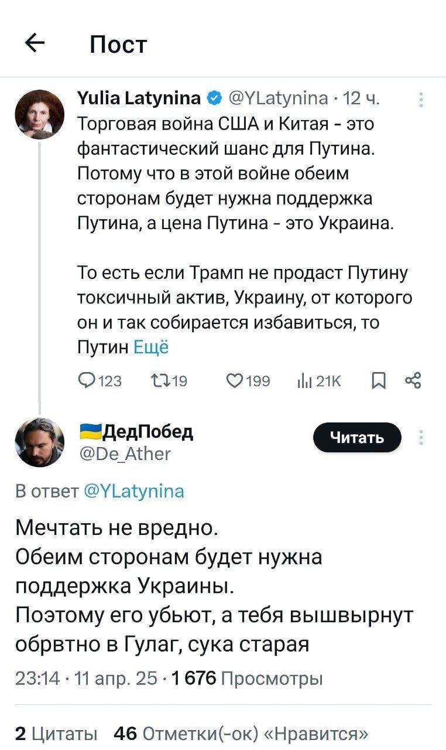Repost Latynina's post via retweet icon
This screenshot has height=750, width=446.
159,381
